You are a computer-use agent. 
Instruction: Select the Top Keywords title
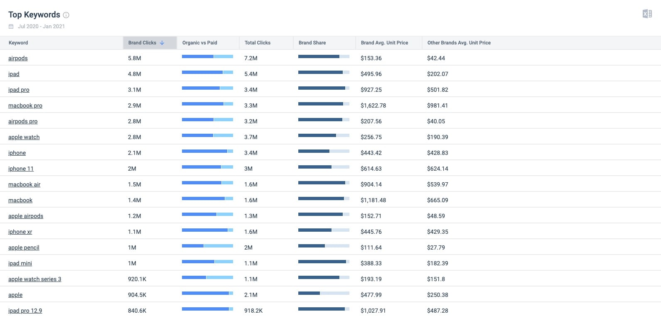pyautogui.click(x=34, y=15)
